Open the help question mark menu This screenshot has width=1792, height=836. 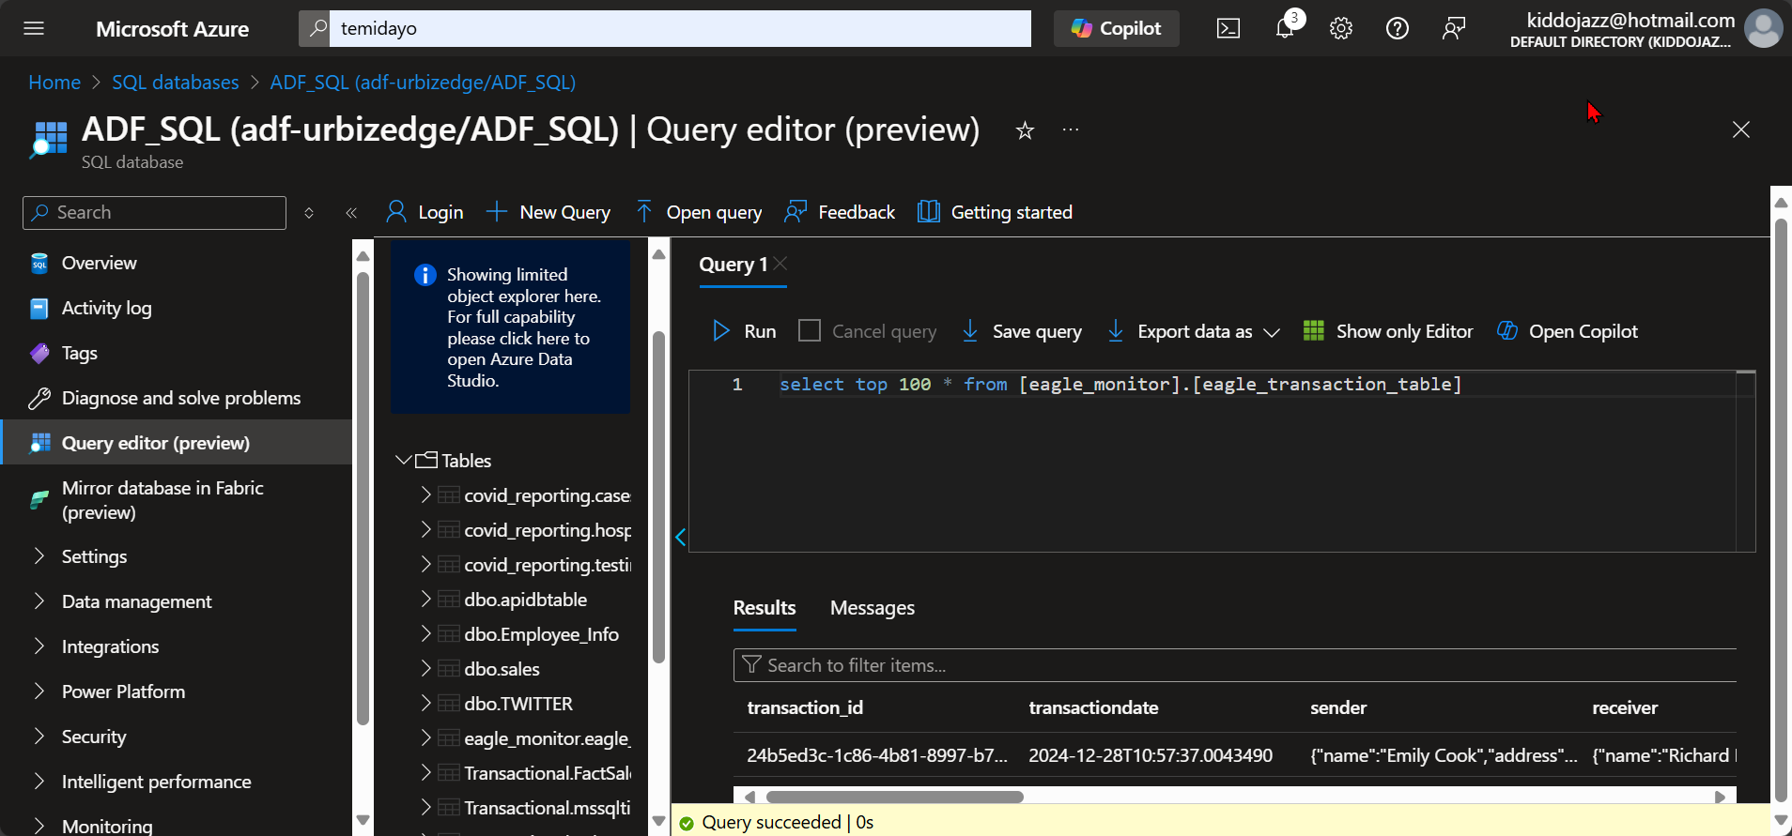[1398, 28]
